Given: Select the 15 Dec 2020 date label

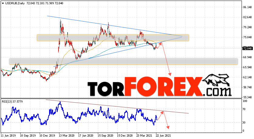Looking at the screenshot, I should click(x=125, y=135).
